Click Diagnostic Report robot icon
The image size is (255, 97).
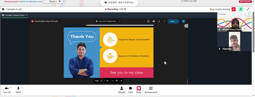click(110, 39)
